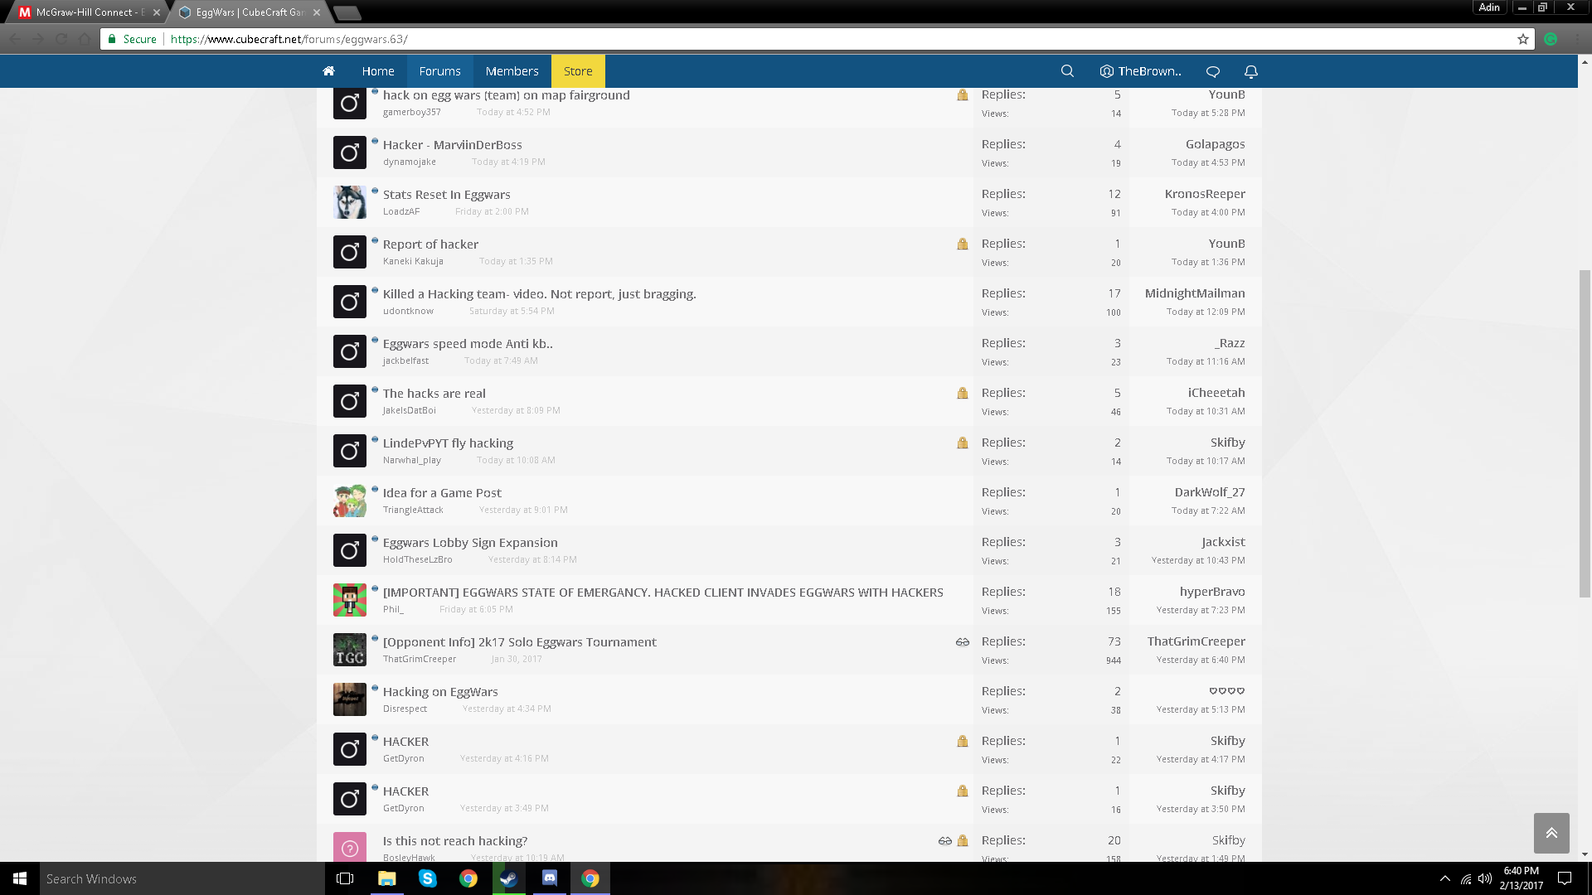This screenshot has width=1592, height=895.
Task: Click 'Today at 4:00 PM' last post time
Action: click(1208, 212)
